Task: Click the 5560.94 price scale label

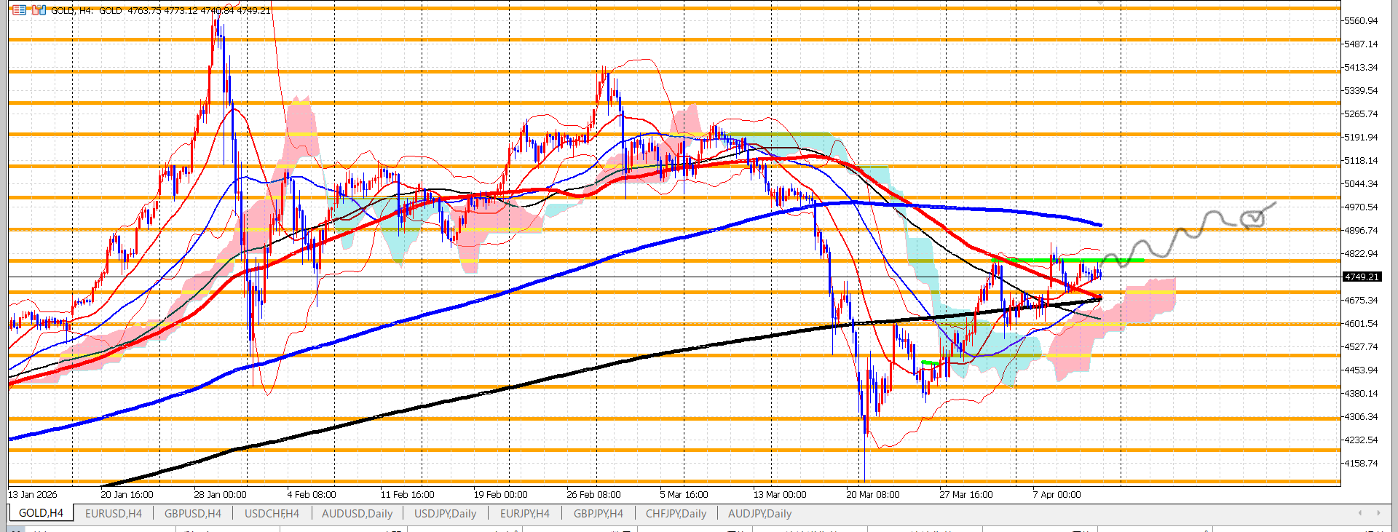Action: (x=1360, y=21)
